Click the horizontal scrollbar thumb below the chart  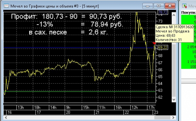[162, 117]
